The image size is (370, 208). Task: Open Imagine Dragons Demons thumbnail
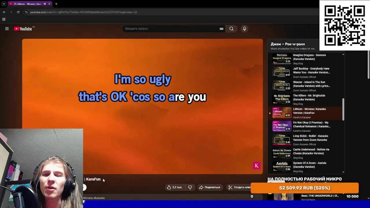[282, 59]
